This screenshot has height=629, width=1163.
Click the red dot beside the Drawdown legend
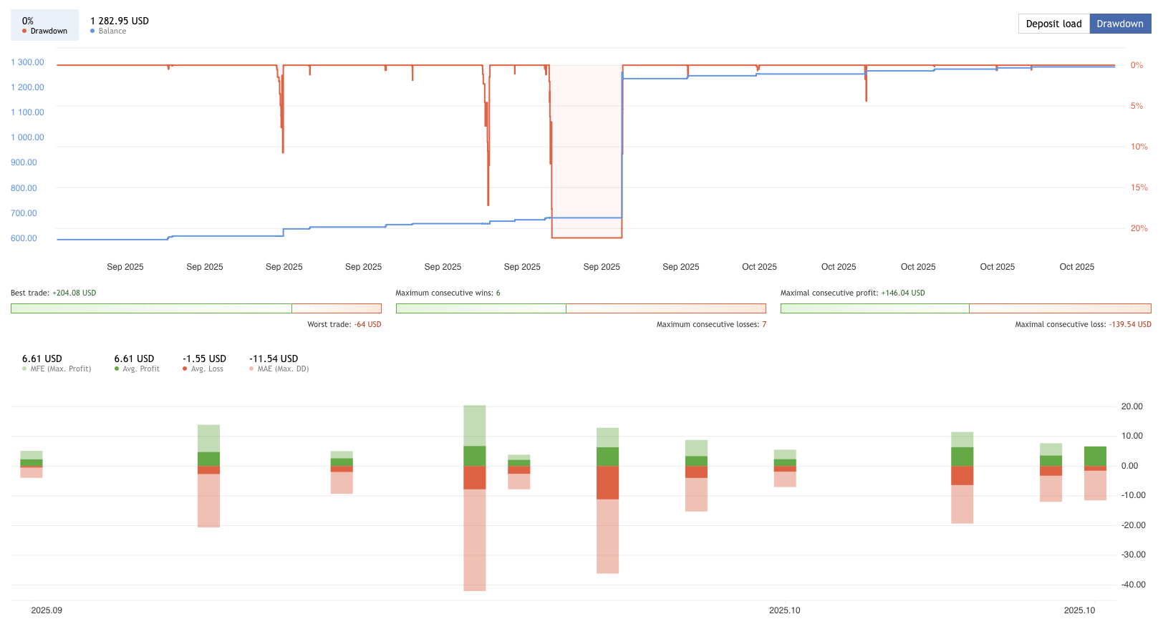(x=24, y=31)
